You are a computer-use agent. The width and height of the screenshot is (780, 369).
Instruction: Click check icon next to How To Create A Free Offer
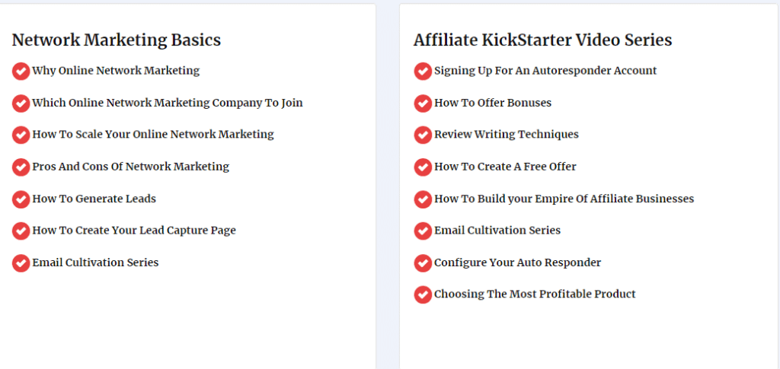coord(423,167)
